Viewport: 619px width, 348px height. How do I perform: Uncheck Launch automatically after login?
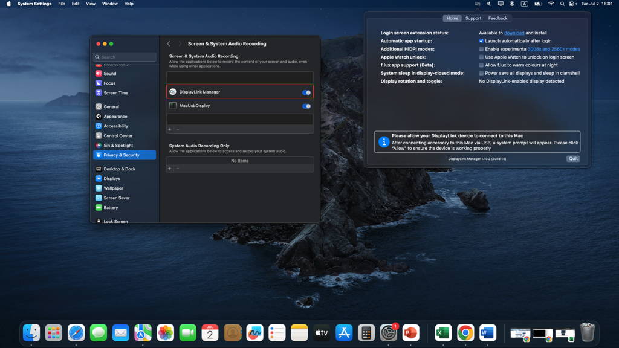pos(481,41)
